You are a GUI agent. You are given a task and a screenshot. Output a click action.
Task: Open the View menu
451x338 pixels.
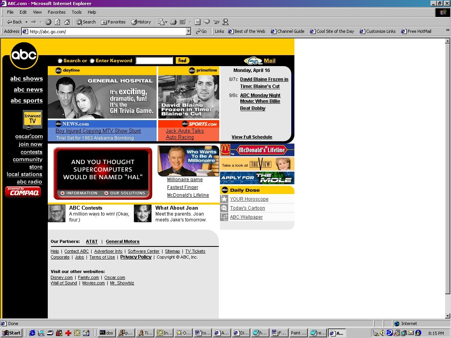pyautogui.click(x=37, y=12)
